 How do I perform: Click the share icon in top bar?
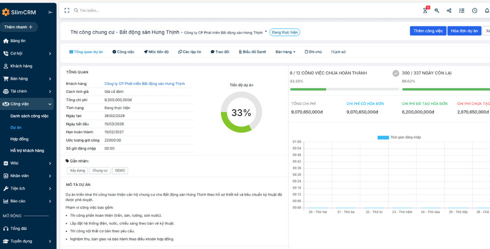pos(449,11)
